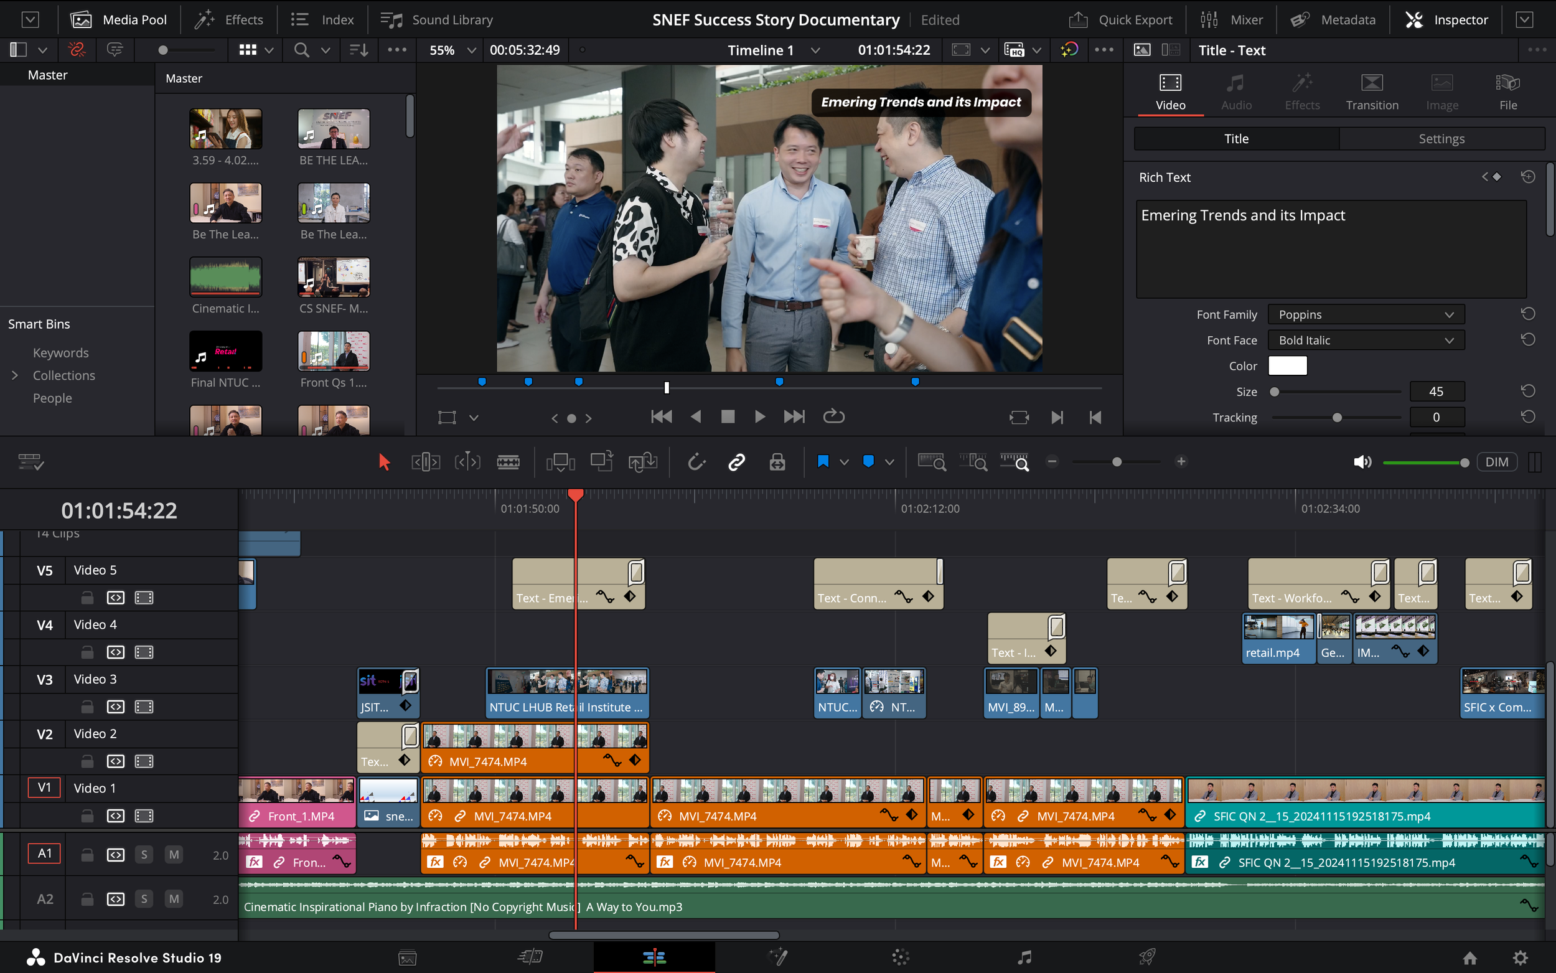The height and width of the screenshot is (973, 1556).
Task: Click the DIM audio button
Action: point(1496,462)
